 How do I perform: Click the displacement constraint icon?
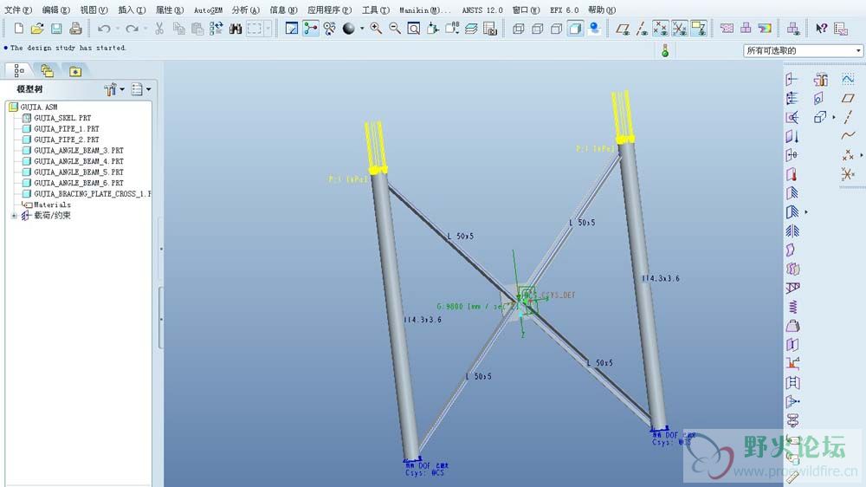pos(792,193)
